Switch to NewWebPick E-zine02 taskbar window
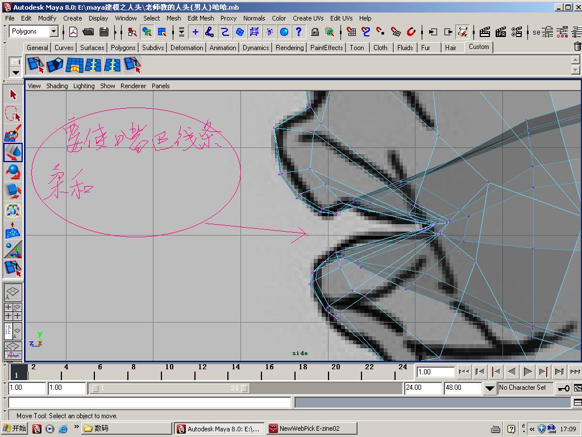 click(312, 428)
